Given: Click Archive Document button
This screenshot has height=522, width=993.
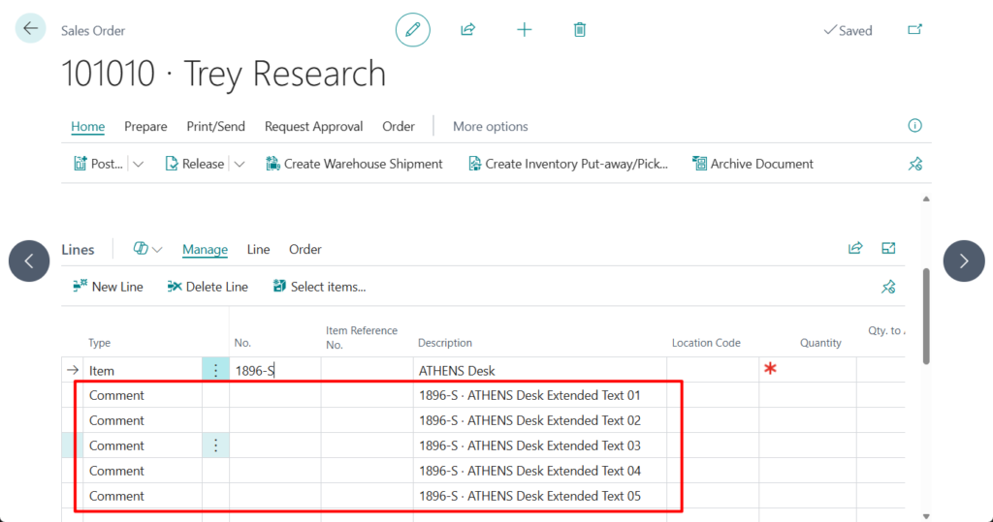Looking at the screenshot, I should (753, 165).
